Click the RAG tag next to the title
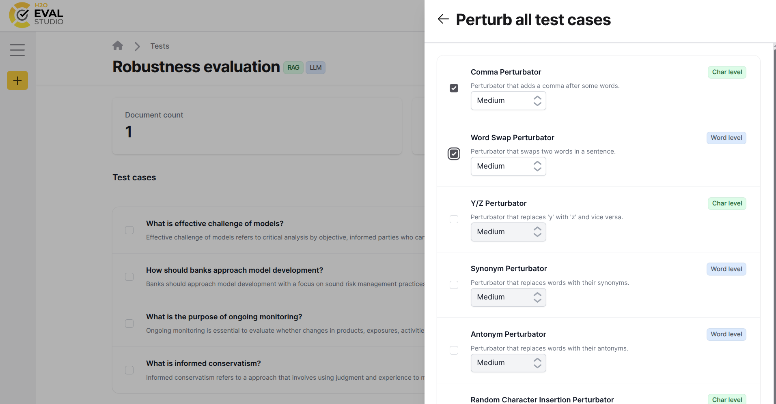776x404 pixels. pos(293,67)
